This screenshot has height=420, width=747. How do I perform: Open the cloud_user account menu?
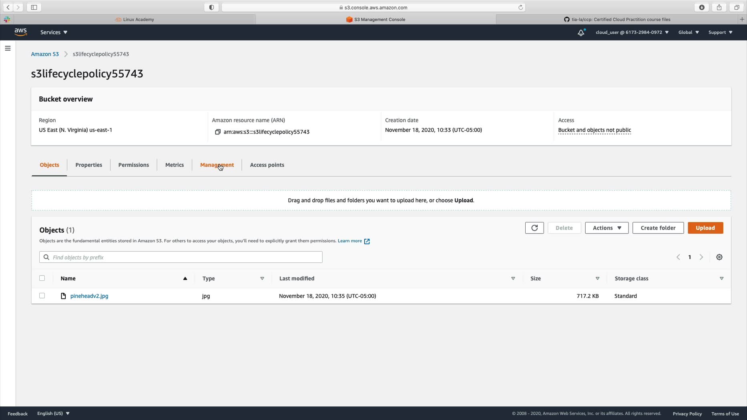[632, 32]
